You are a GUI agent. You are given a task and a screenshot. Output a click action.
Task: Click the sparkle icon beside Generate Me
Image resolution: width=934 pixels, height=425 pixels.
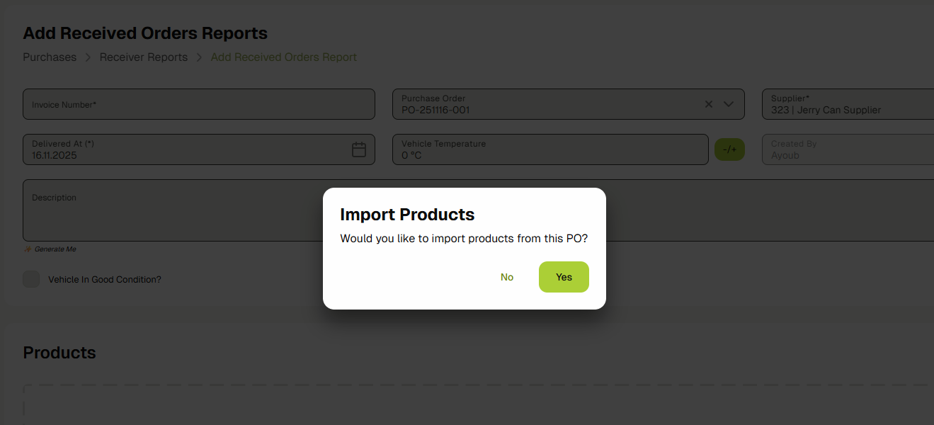pos(28,249)
